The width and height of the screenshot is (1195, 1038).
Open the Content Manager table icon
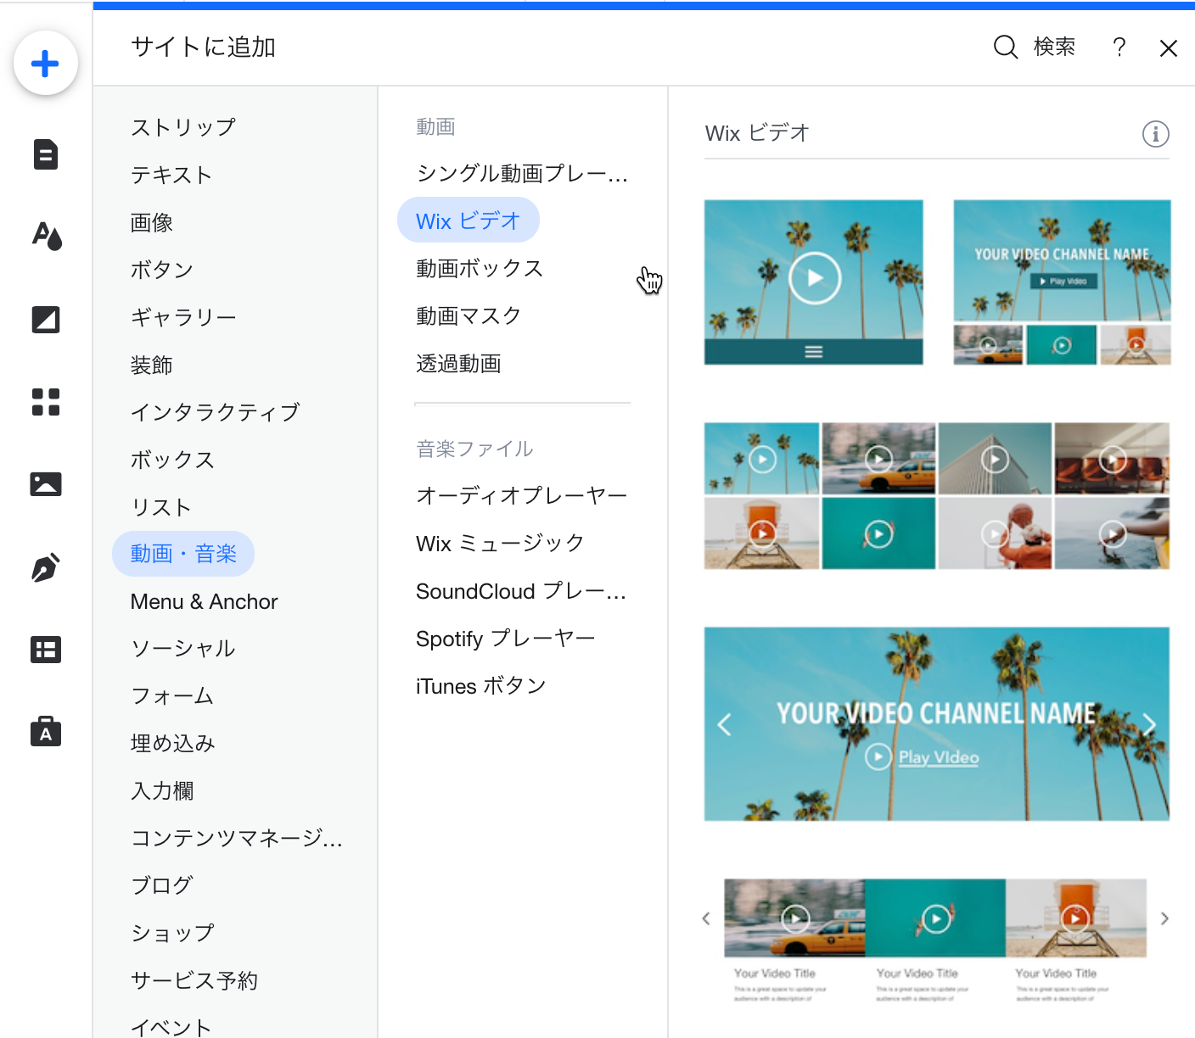(x=46, y=650)
